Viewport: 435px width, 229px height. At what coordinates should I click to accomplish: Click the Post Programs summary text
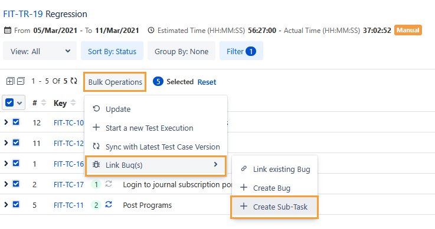click(x=148, y=205)
